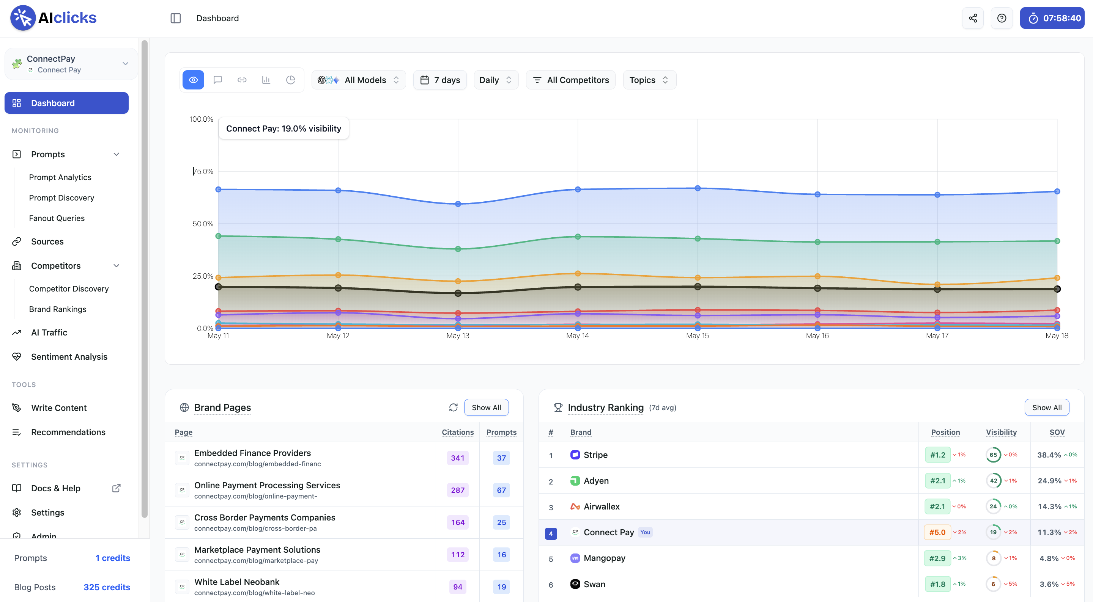1093x602 pixels.
Task: Click the sidebar vertical scrollbar
Action: coord(144,279)
